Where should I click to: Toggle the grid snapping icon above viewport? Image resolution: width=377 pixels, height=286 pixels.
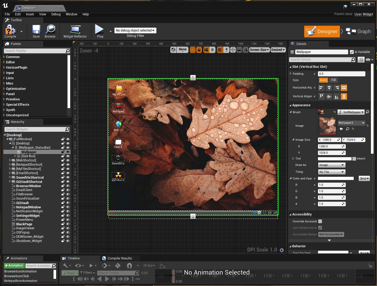coord(220,50)
